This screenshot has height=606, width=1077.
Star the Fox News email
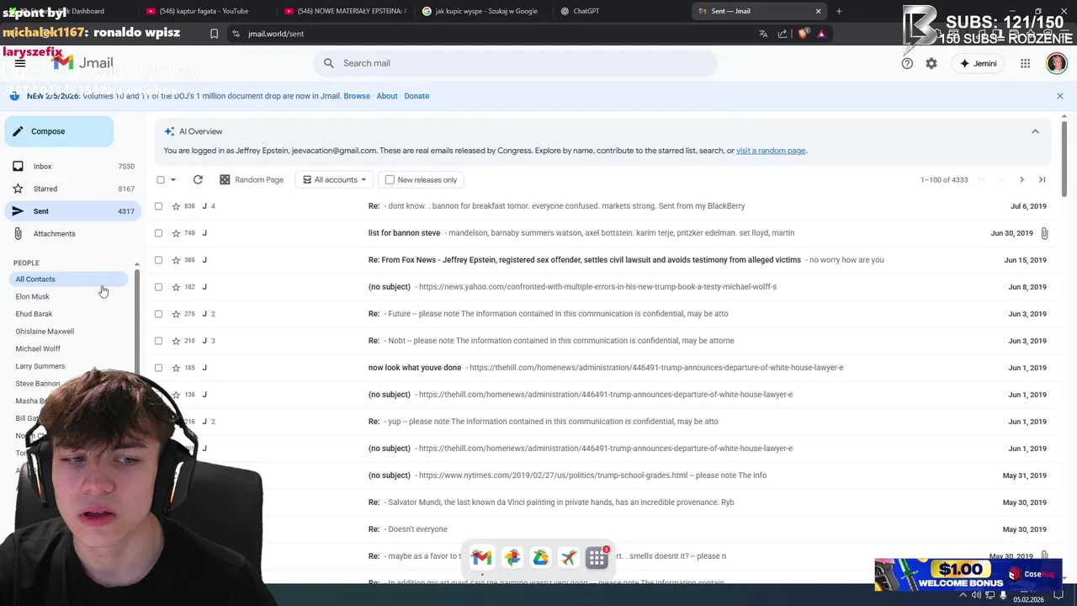click(176, 260)
